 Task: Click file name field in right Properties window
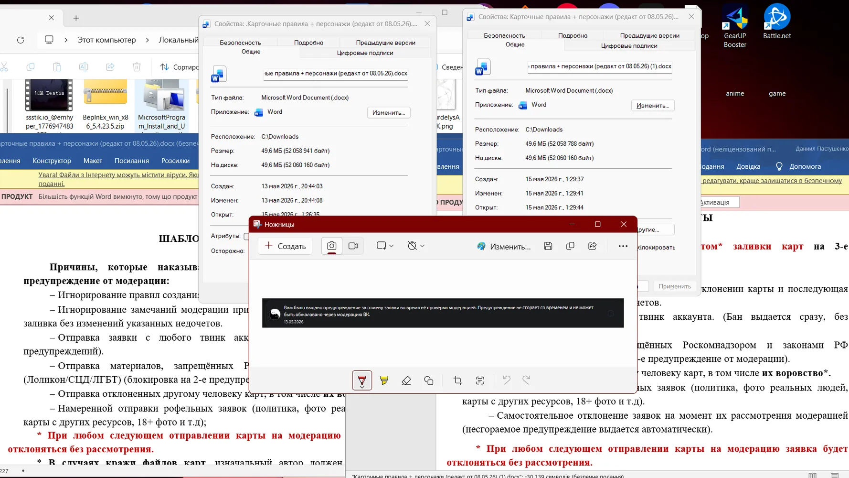tap(599, 66)
